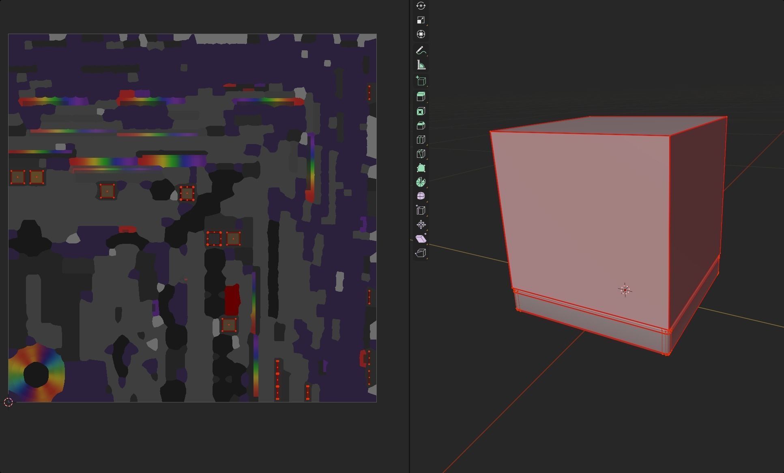
Task: Select the Scale tool
Action: click(421, 20)
